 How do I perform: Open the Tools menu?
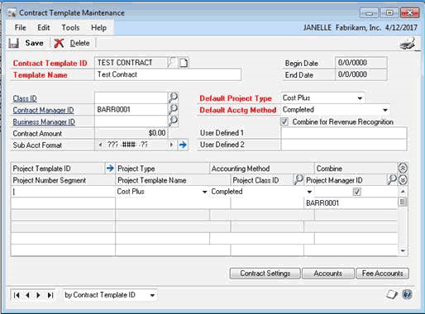pos(70,27)
